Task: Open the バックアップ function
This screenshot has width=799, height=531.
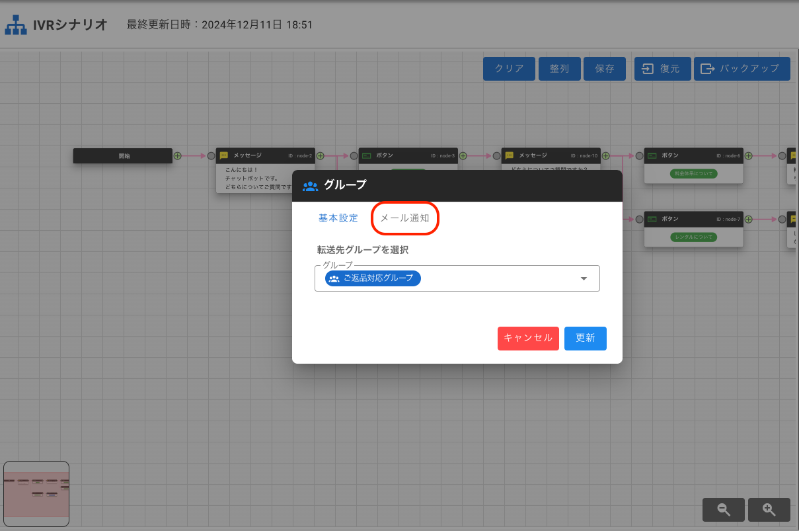Action: (742, 69)
